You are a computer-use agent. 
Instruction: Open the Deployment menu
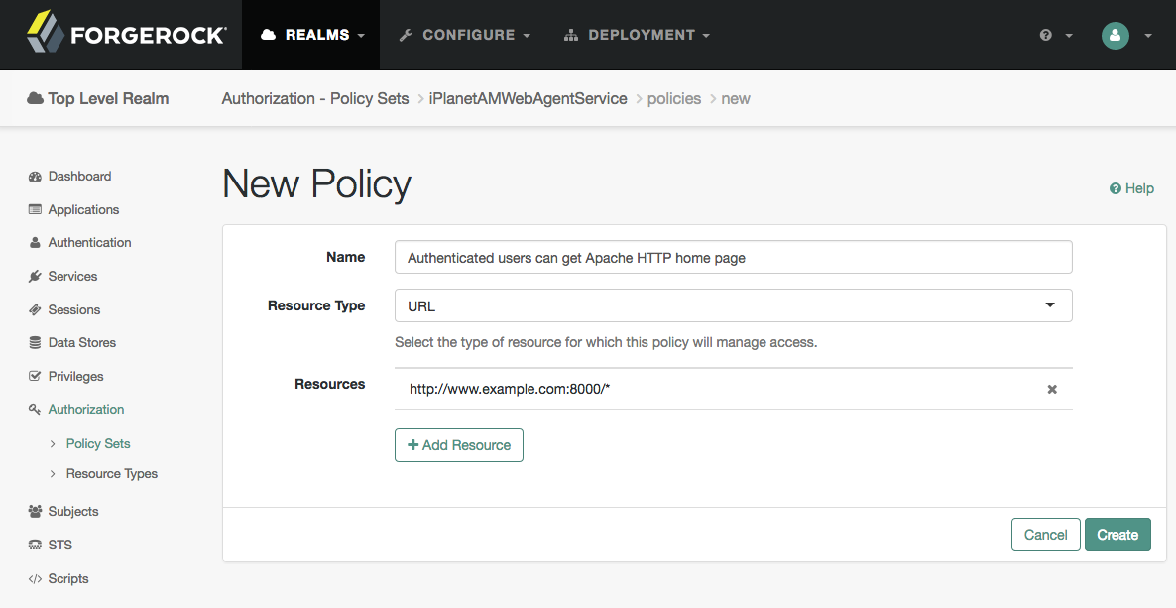click(x=637, y=35)
